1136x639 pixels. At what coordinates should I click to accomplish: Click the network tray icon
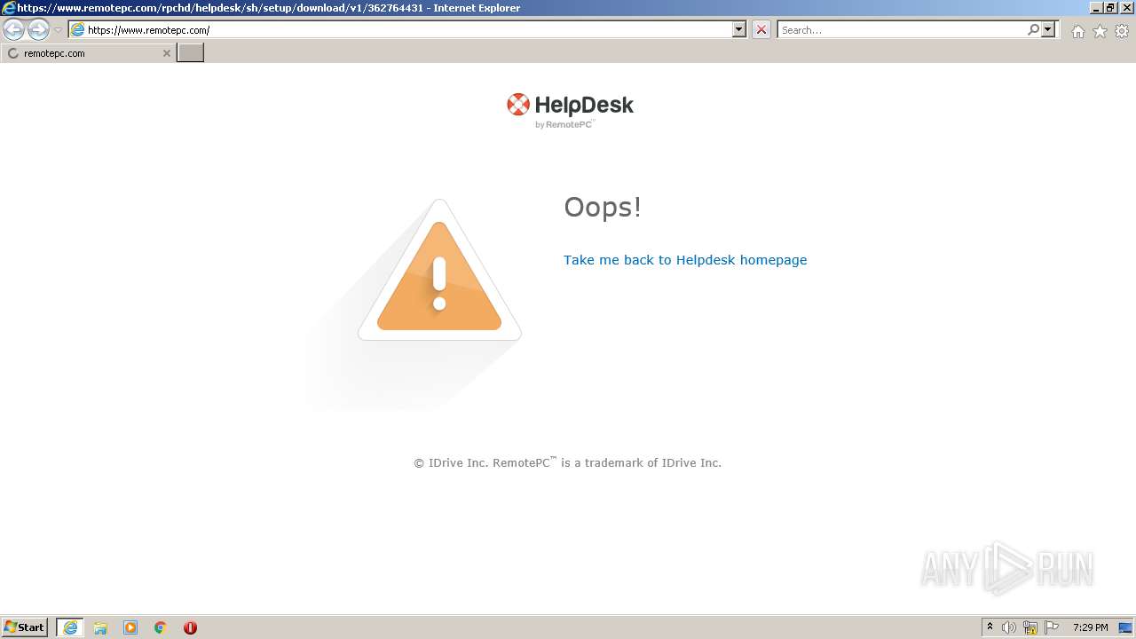pyautogui.click(x=1030, y=627)
